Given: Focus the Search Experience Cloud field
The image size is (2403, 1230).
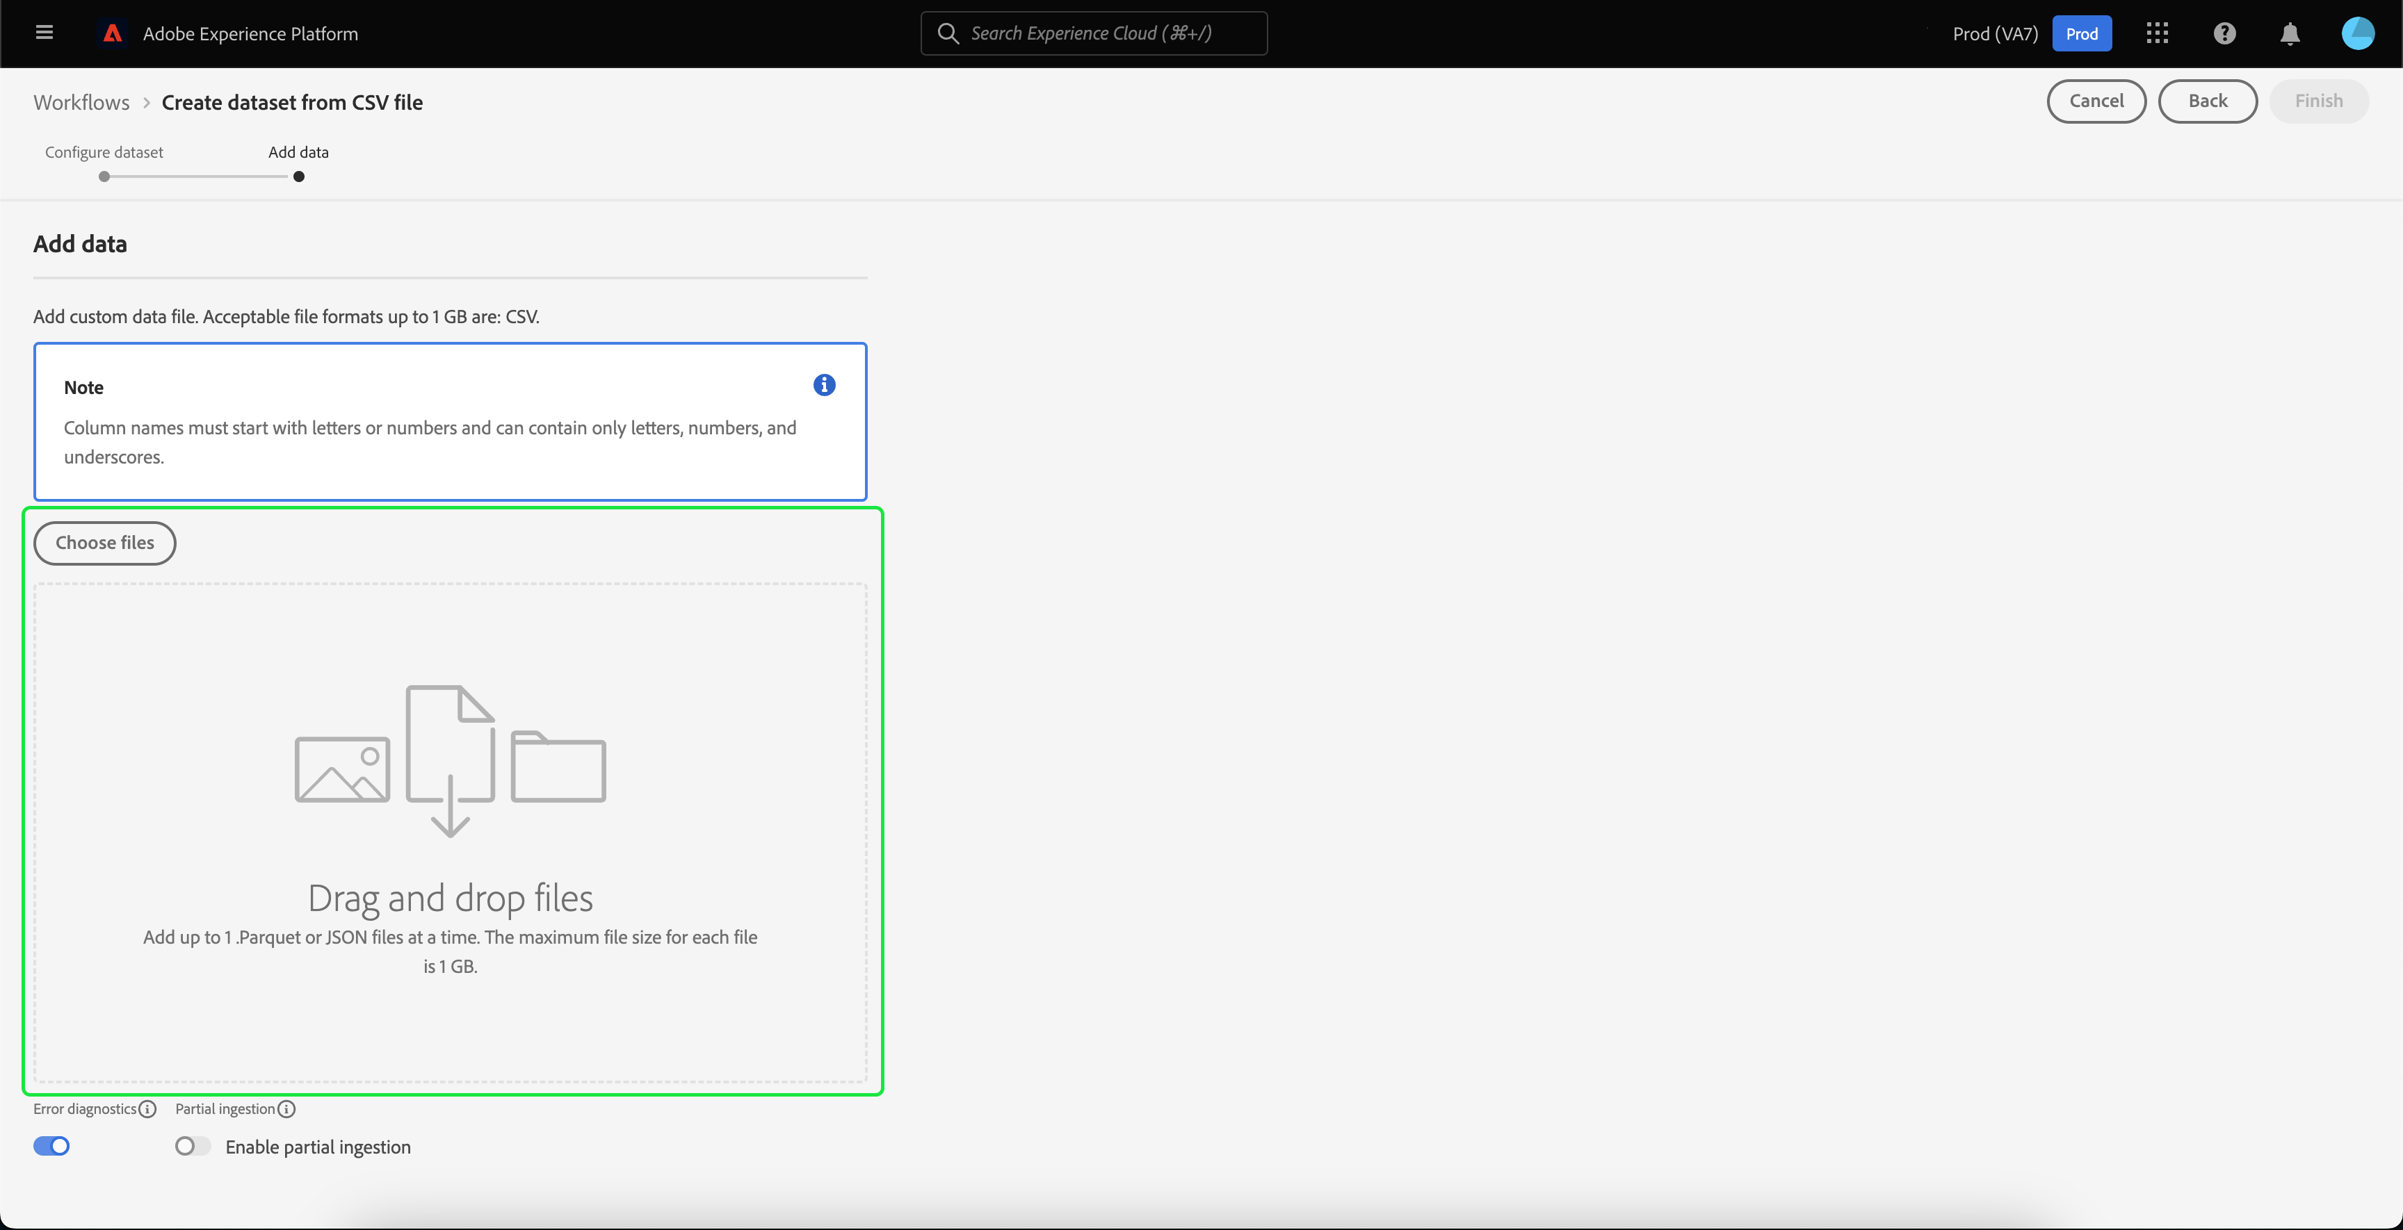Looking at the screenshot, I should pyautogui.click(x=1093, y=33).
